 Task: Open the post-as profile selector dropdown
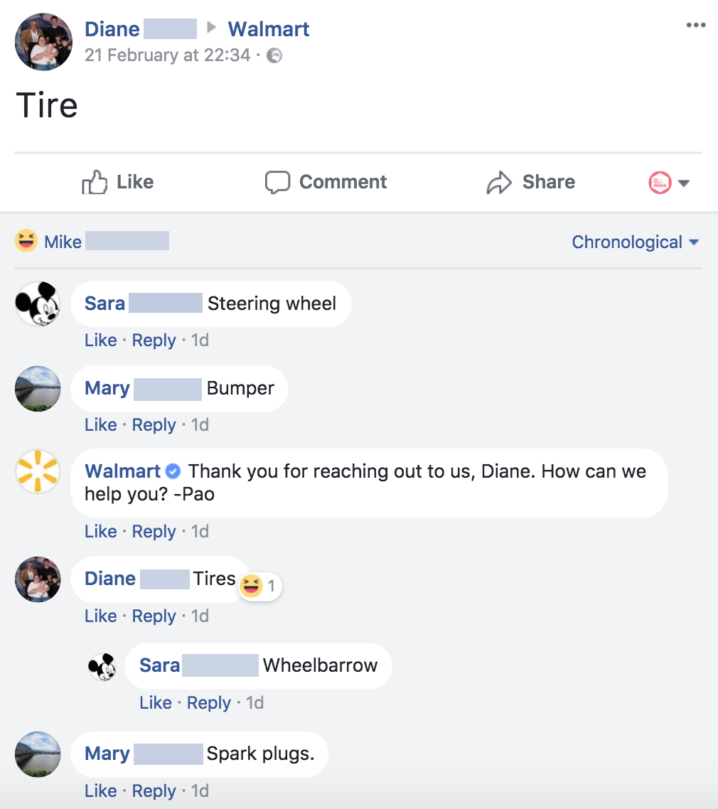pos(669,183)
